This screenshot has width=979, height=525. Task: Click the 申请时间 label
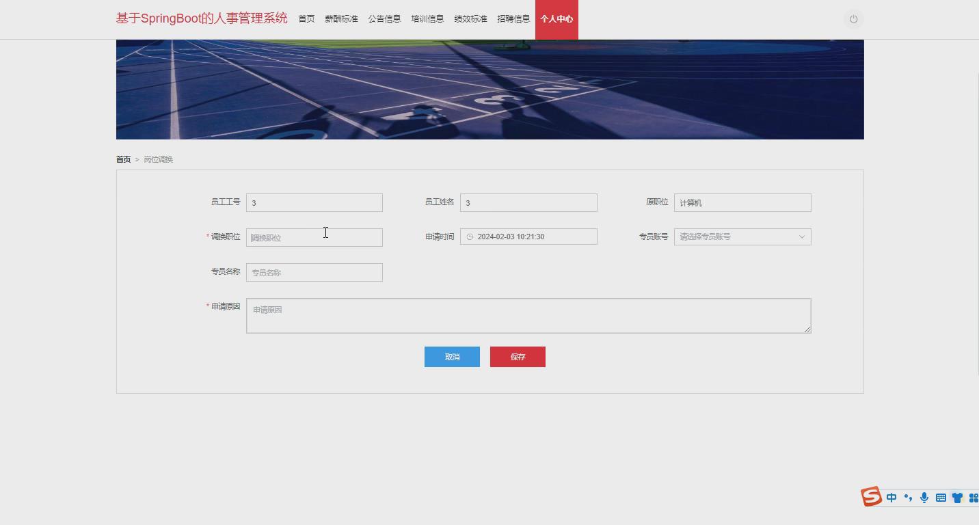[440, 237]
